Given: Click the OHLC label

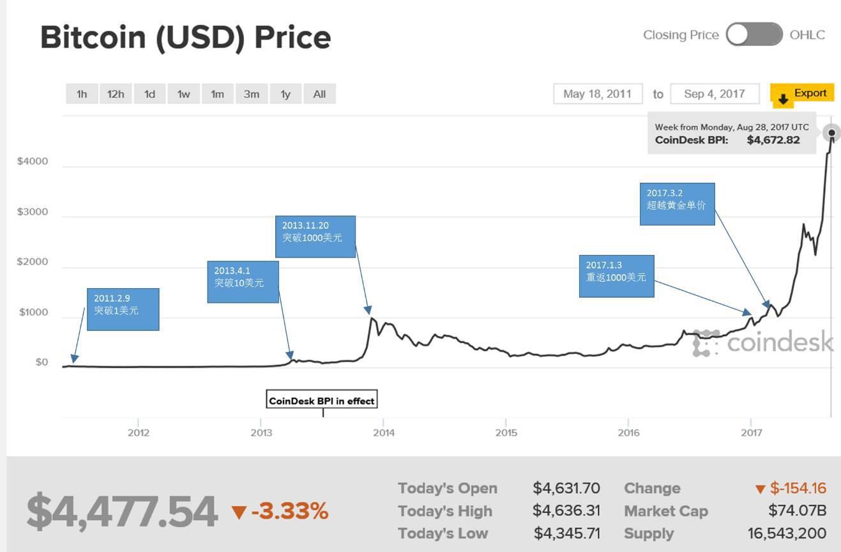Looking at the screenshot, I should point(807,35).
